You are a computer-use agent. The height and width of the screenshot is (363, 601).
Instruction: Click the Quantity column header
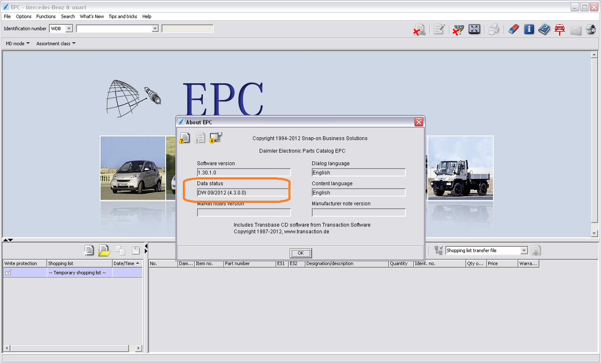(401, 264)
